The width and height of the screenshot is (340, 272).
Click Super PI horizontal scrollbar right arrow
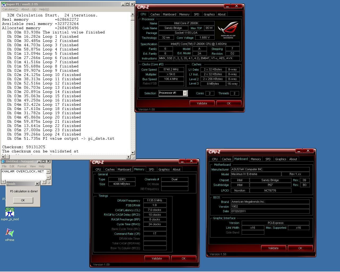[129, 157]
